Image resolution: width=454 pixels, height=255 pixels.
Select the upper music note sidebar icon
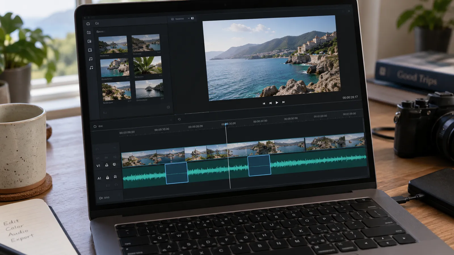(91, 59)
